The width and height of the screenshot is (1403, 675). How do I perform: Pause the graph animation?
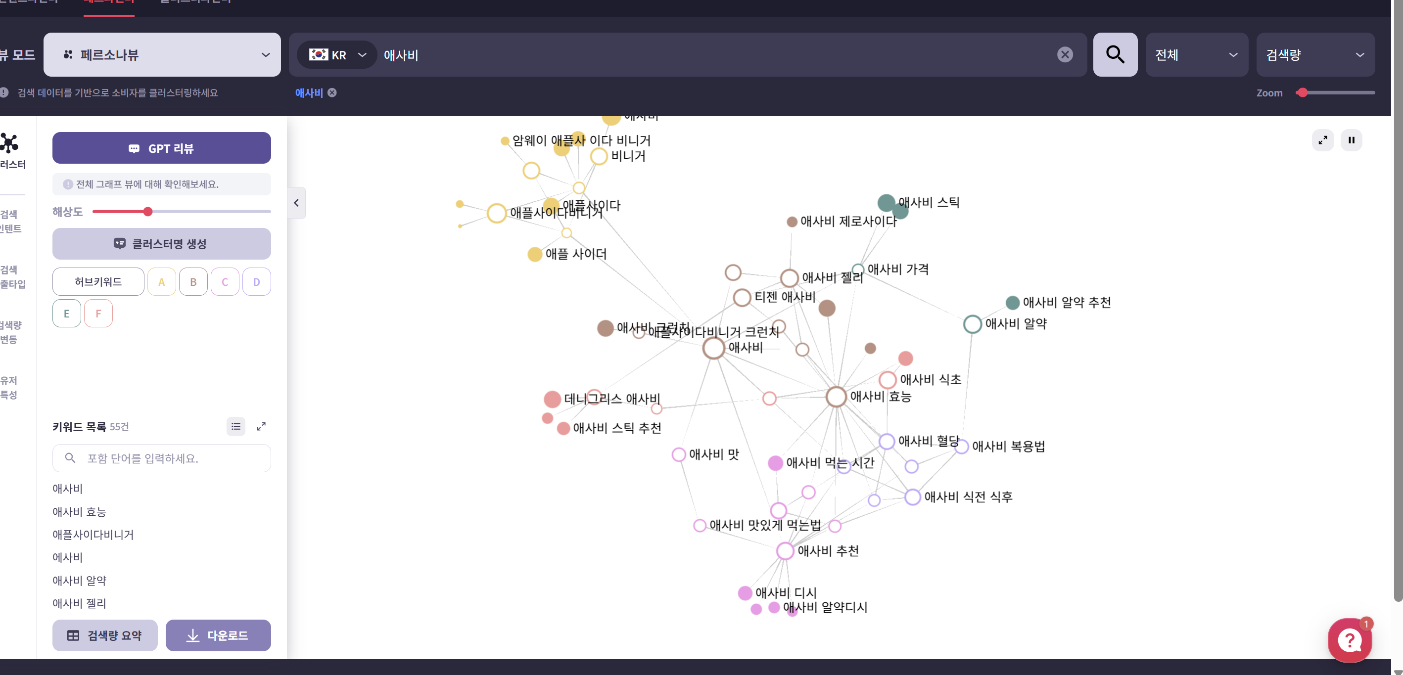tap(1351, 140)
